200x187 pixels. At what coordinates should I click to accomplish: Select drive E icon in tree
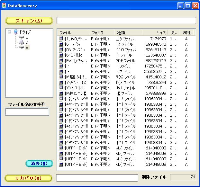coord(22,47)
